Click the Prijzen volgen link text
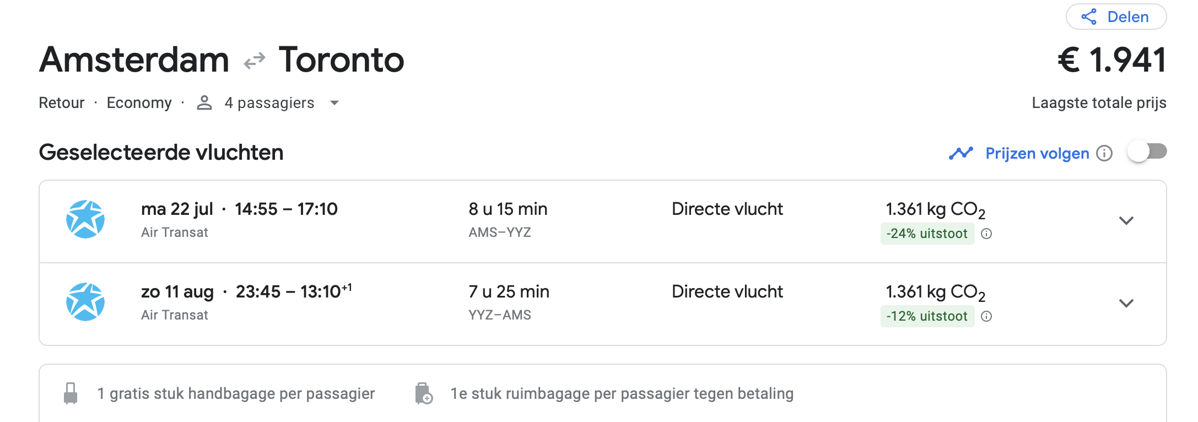The height and width of the screenshot is (422, 1198). click(1037, 153)
